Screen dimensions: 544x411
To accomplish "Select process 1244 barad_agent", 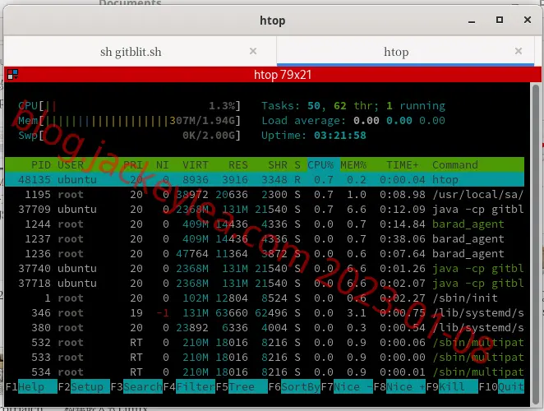I will tap(265, 224).
